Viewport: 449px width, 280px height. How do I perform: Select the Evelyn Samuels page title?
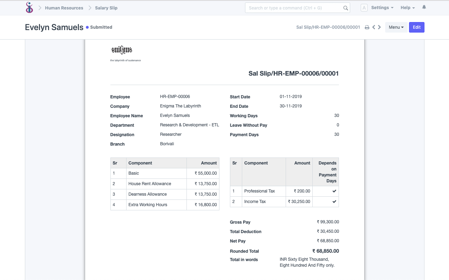point(54,27)
